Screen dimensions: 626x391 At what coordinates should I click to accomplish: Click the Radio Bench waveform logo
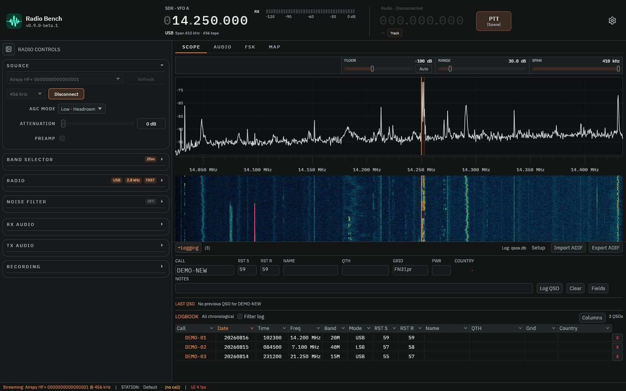point(14,21)
